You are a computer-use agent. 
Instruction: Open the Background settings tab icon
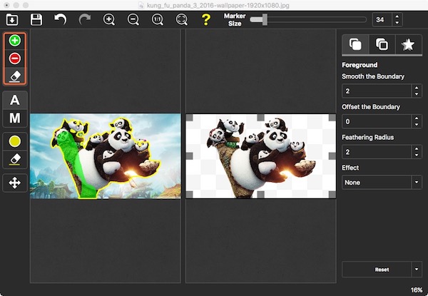[x=382, y=44]
